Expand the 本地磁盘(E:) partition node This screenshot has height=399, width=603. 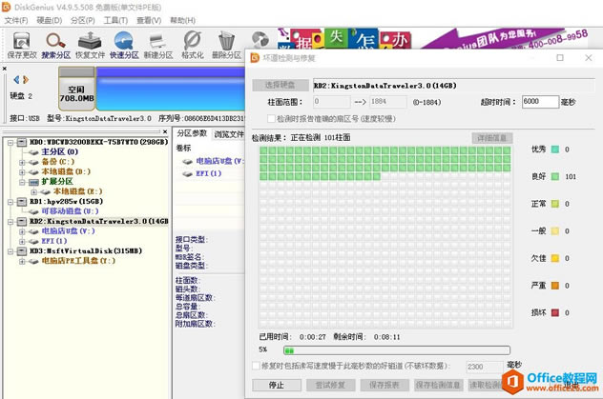[34, 191]
